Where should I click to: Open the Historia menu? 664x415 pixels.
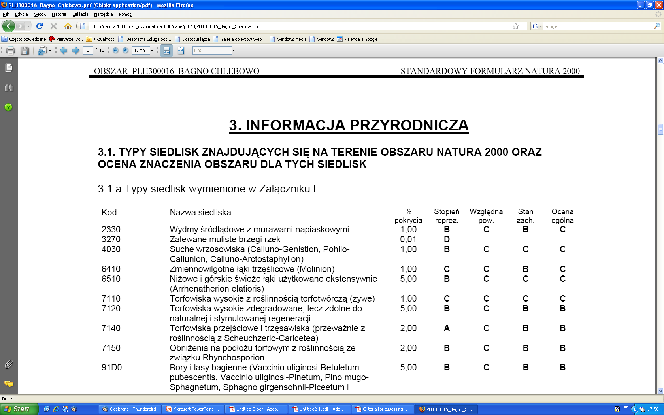pyautogui.click(x=59, y=14)
